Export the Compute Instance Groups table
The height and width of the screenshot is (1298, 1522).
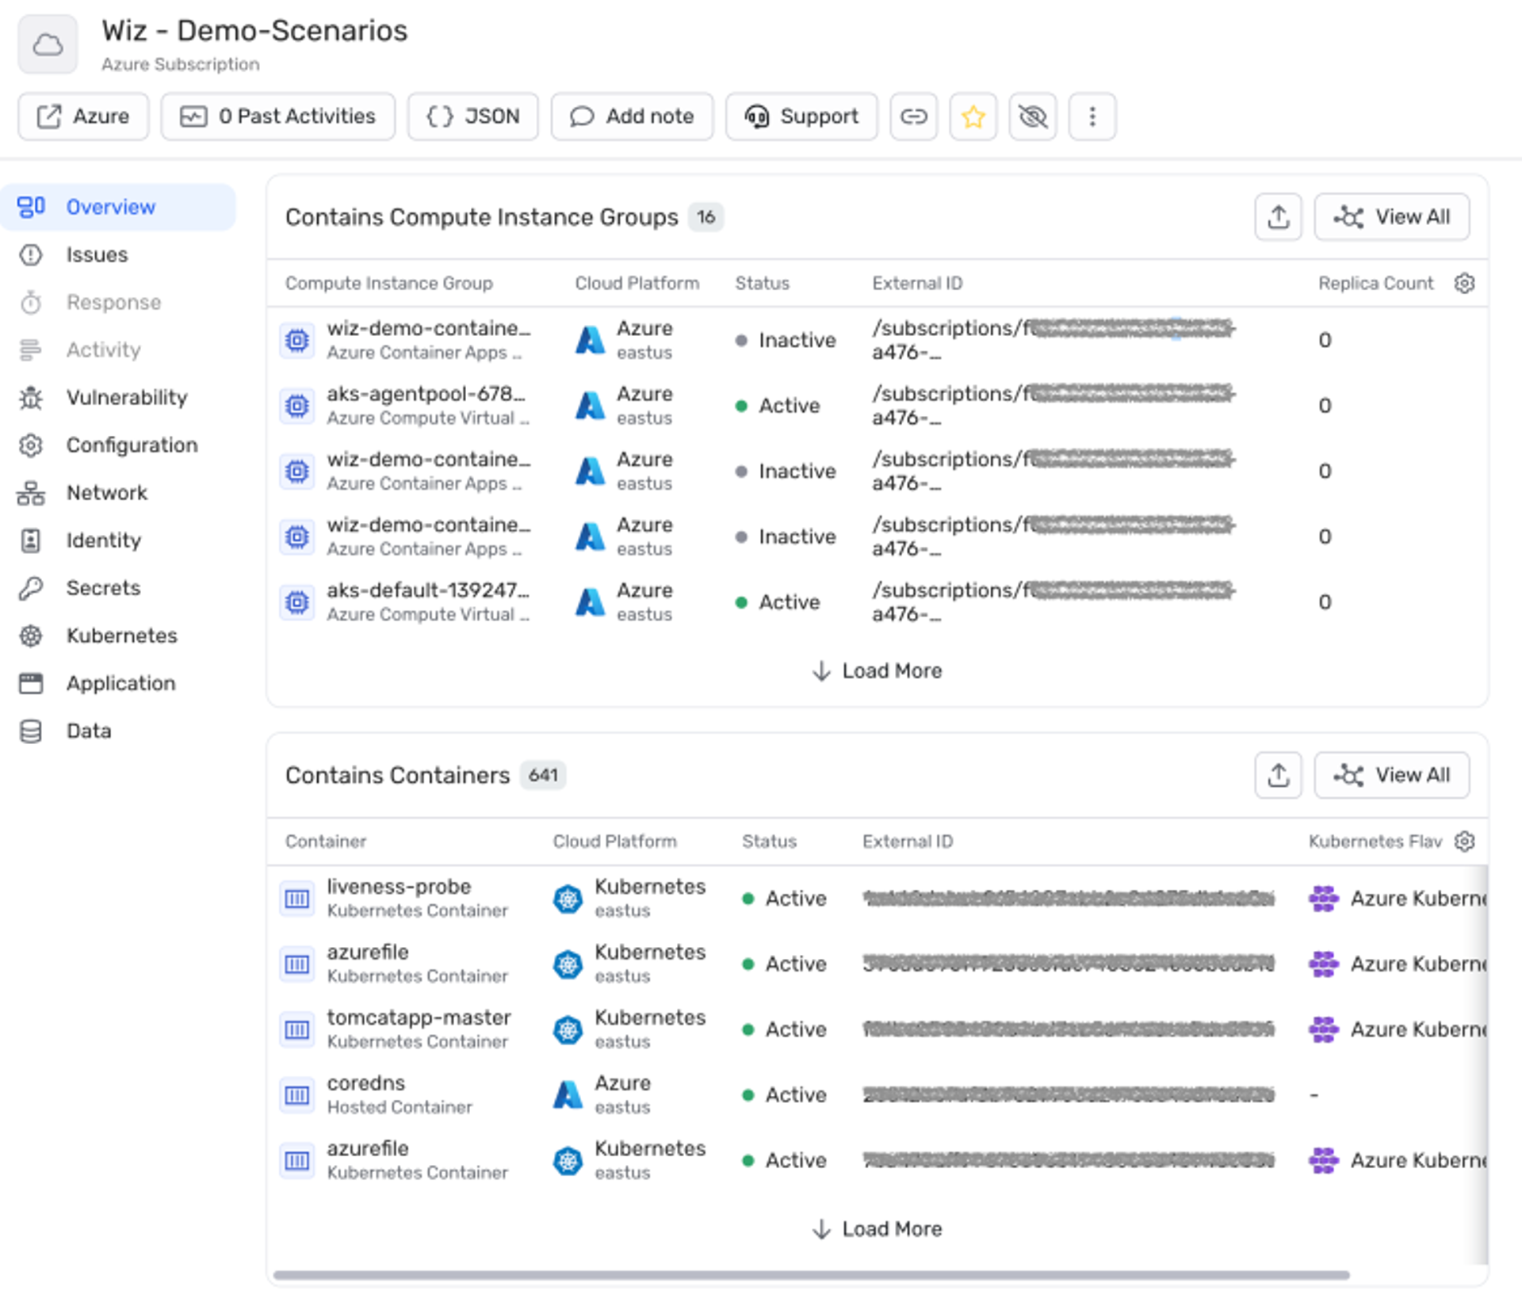[x=1278, y=216]
